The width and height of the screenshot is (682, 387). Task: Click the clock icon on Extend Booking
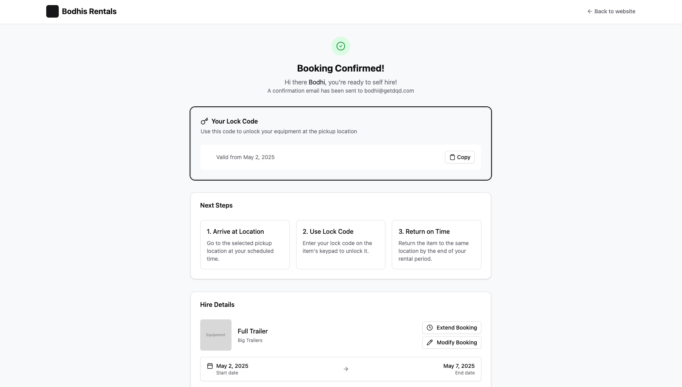click(430, 328)
